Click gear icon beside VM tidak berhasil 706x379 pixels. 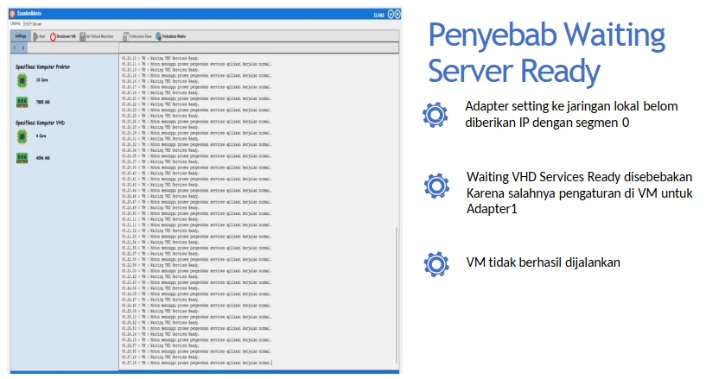(436, 264)
